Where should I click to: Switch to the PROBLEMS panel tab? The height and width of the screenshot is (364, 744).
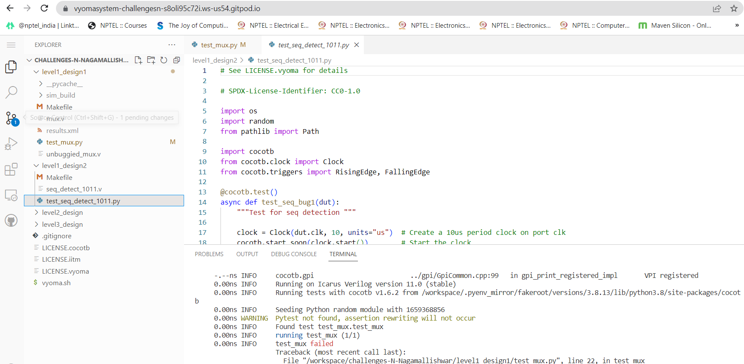click(209, 254)
